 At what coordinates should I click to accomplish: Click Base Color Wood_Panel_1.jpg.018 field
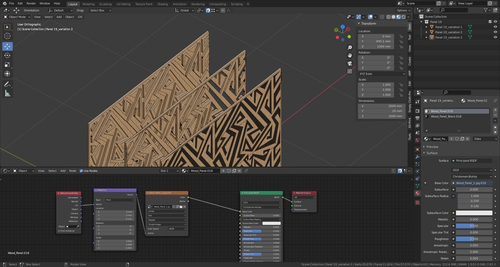[x=472, y=183]
